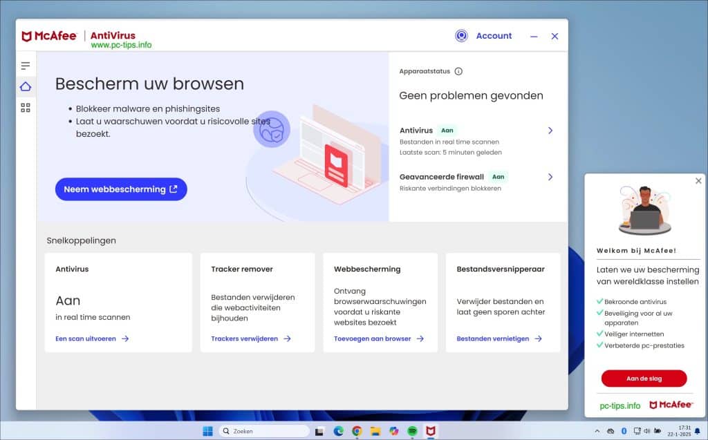This screenshot has width=708, height=440.
Task: Click the Geen problemen gevonden status text
Action: [471, 96]
